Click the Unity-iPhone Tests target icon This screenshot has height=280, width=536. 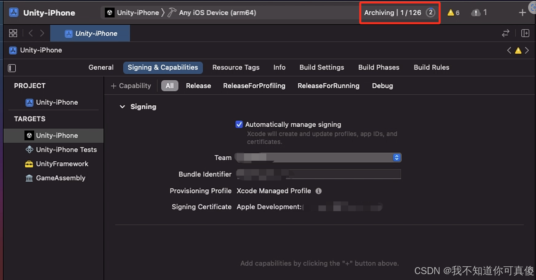29,150
